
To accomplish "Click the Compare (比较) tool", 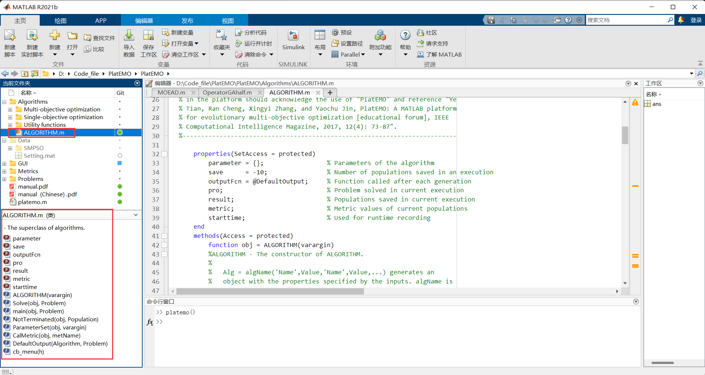I will [x=94, y=49].
